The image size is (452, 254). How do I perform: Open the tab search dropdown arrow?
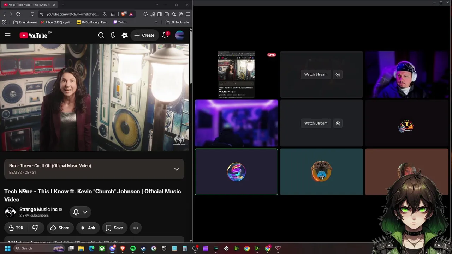click(x=157, y=5)
